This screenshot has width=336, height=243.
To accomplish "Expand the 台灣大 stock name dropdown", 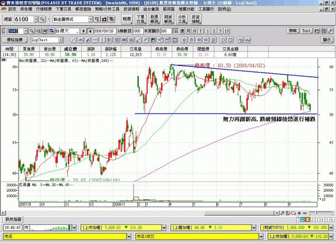I will tap(77, 31).
